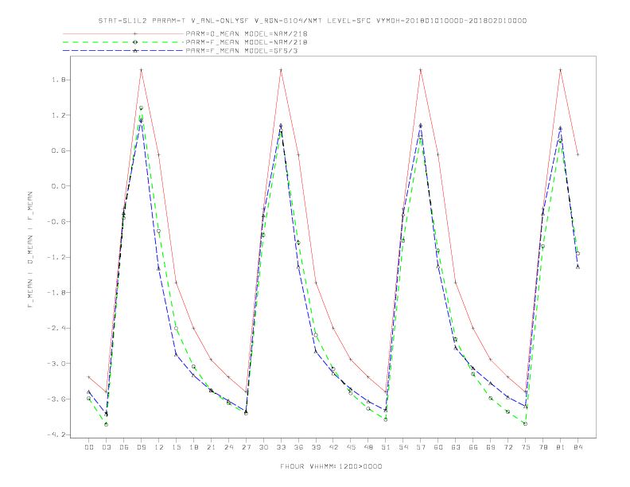The image size is (630, 487).
Task: Click x-axis hour label 75
Action: pos(526,447)
